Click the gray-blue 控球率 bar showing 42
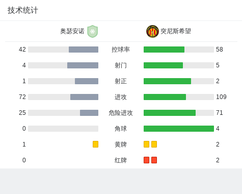Screen dimensions: 242x194 (84, 50)
